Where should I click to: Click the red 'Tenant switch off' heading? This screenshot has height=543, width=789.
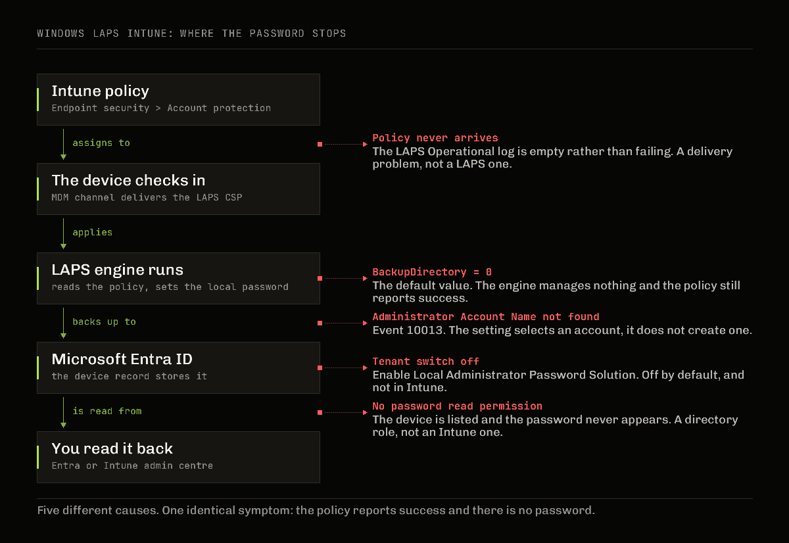click(x=426, y=362)
